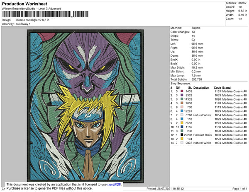Select the blue swatch in stop row 8
The height and width of the screenshot is (192, 249).
pos(182,119)
